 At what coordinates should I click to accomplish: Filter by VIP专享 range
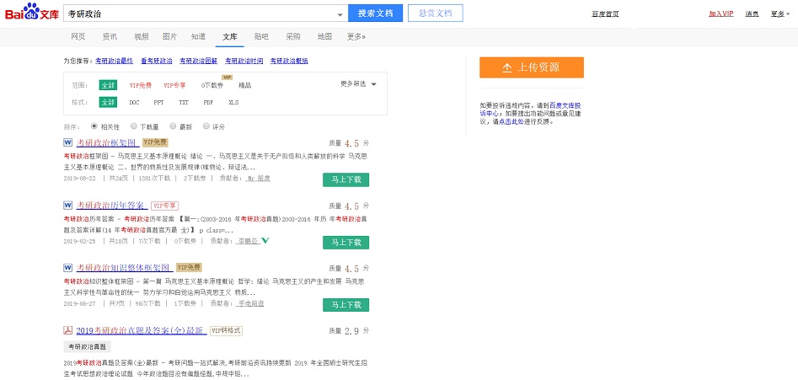pyautogui.click(x=174, y=85)
